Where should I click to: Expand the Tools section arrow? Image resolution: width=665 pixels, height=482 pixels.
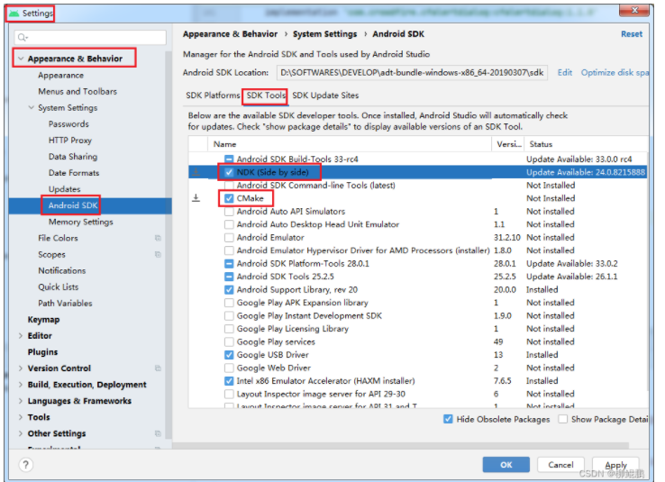pyautogui.click(x=21, y=417)
